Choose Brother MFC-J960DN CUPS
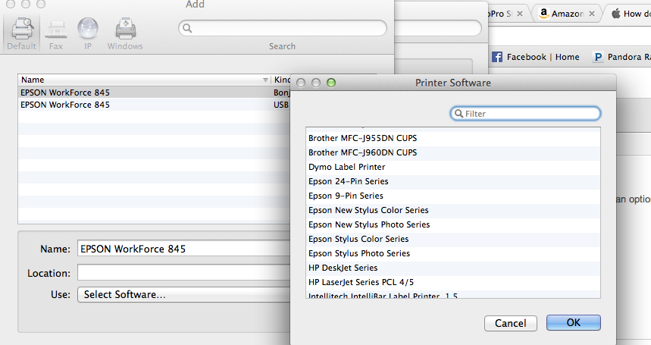This screenshot has height=345, width=651. click(453, 152)
